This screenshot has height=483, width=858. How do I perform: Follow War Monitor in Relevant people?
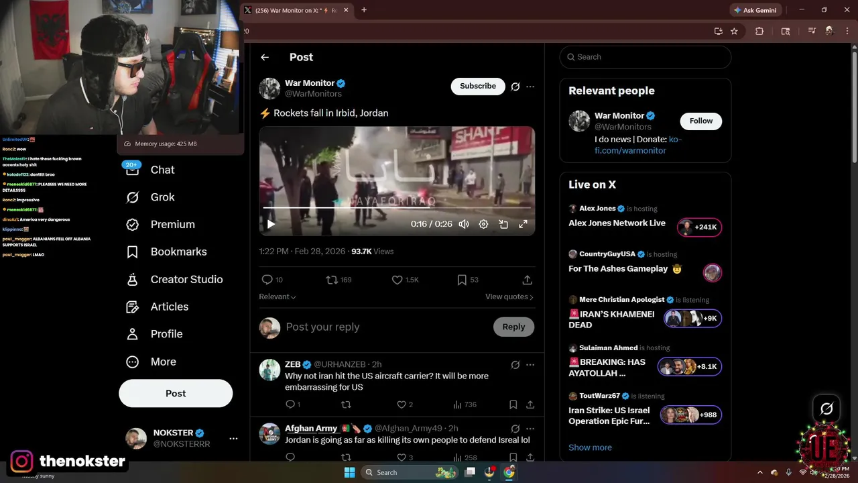[701, 121]
